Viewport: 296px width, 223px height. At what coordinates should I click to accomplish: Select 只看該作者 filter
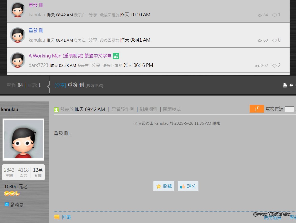point(123,109)
